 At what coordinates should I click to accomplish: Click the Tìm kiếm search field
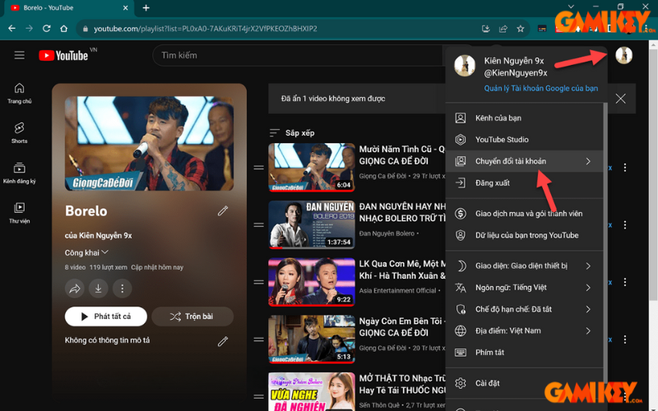(297, 55)
